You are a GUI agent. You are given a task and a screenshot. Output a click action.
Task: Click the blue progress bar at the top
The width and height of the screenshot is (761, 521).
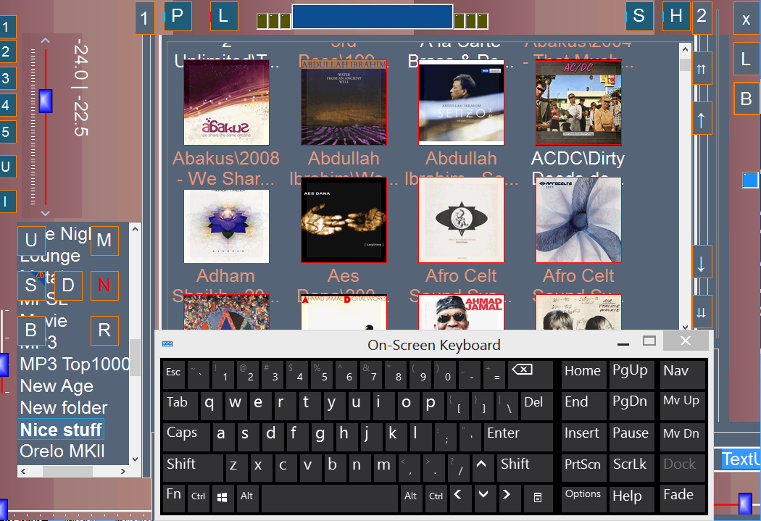(x=373, y=17)
